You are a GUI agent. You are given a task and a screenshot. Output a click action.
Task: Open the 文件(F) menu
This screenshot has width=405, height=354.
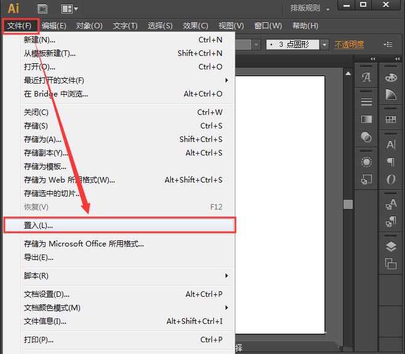pos(20,26)
